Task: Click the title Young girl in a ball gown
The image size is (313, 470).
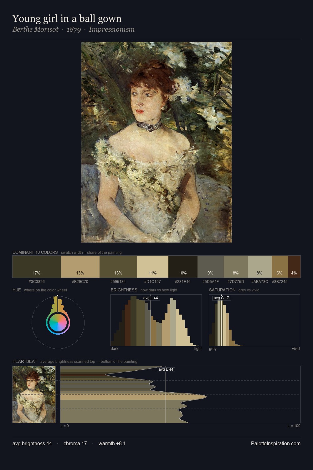Action: [x=67, y=19]
